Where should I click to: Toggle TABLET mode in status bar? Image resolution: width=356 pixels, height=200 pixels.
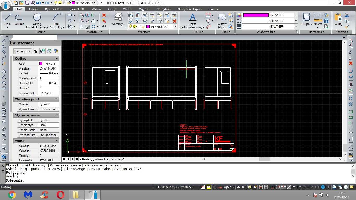(315, 187)
